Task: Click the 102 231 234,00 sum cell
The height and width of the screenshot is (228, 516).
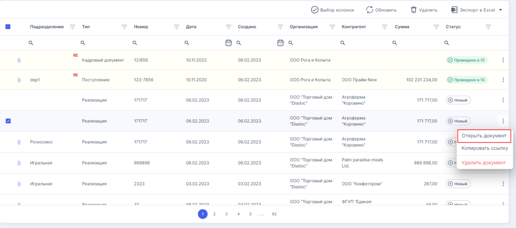Action: (422, 80)
